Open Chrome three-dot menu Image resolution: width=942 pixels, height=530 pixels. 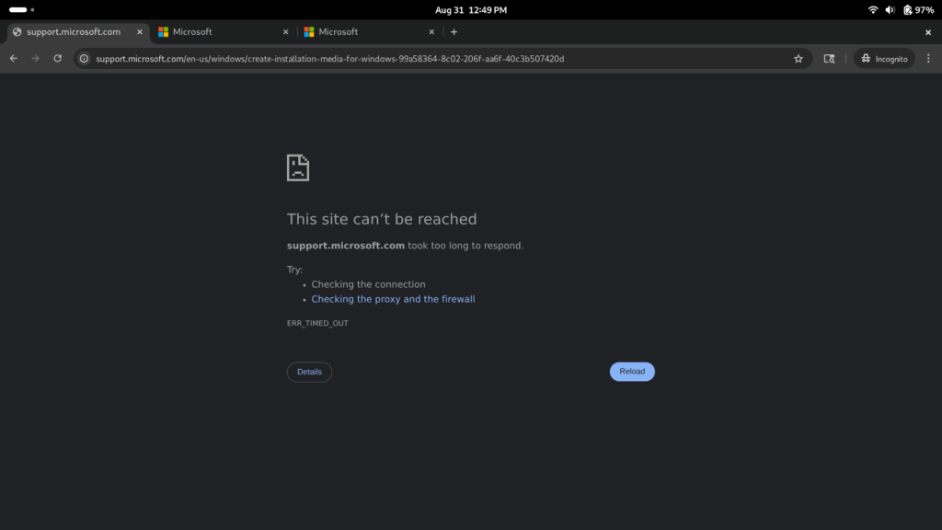[x=928, y=58]
